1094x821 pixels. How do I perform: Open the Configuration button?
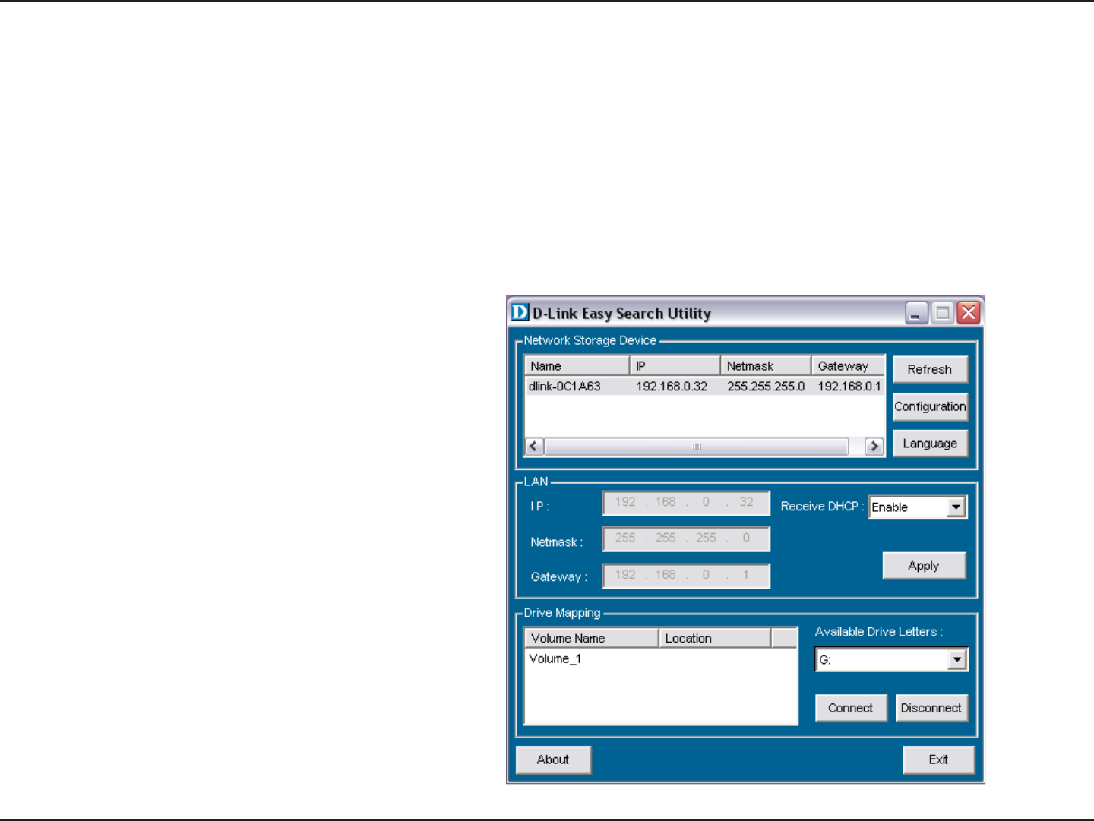pyautogui.click(x=930, y=406)
